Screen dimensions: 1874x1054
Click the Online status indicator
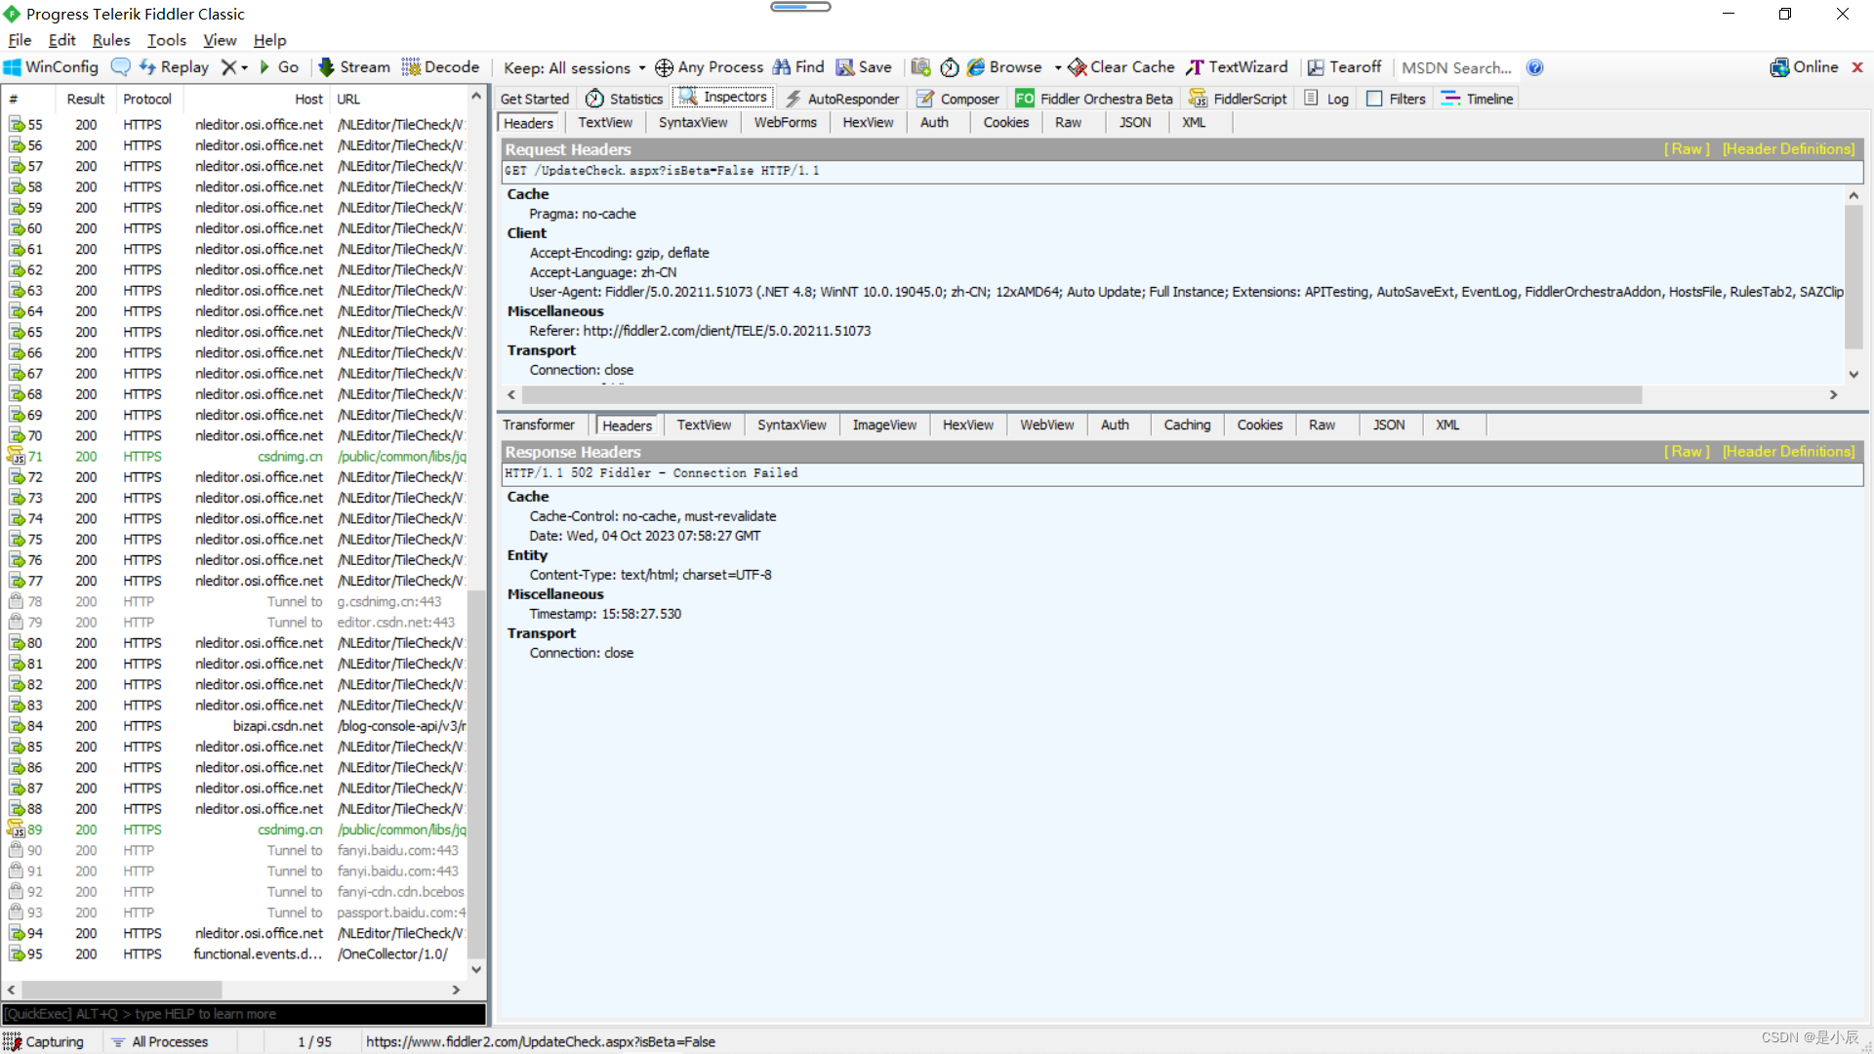tap(1804, 67)
